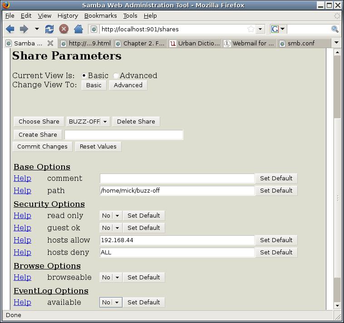This screenshot has width=344, height=323.
Task: Select the Basic view radio button
Action: point(84,76)
